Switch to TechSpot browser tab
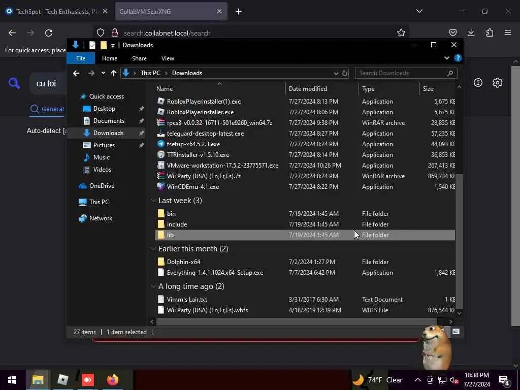 [x=57, y=12]
